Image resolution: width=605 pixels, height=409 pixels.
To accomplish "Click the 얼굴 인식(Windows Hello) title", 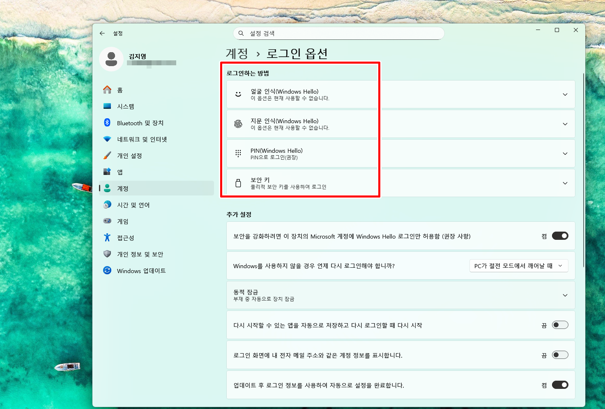I will [x=285, y=91].
